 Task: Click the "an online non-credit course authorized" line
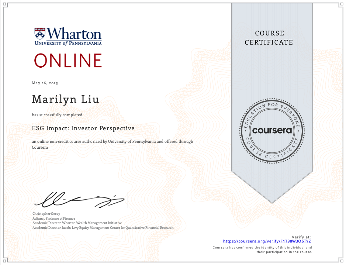113,141
